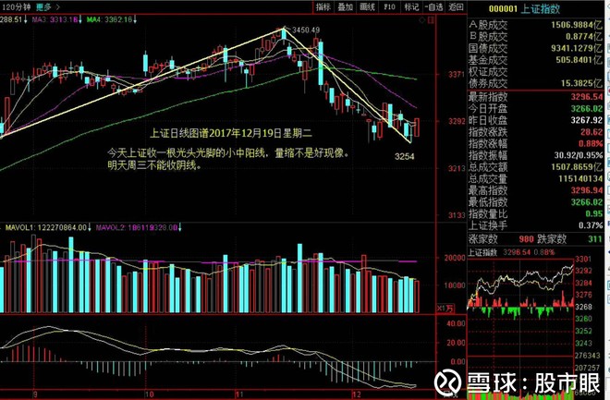Click the 标记 mark button
Image resolution: width=610 pixels, height=400 pixels.
(411, 7)
